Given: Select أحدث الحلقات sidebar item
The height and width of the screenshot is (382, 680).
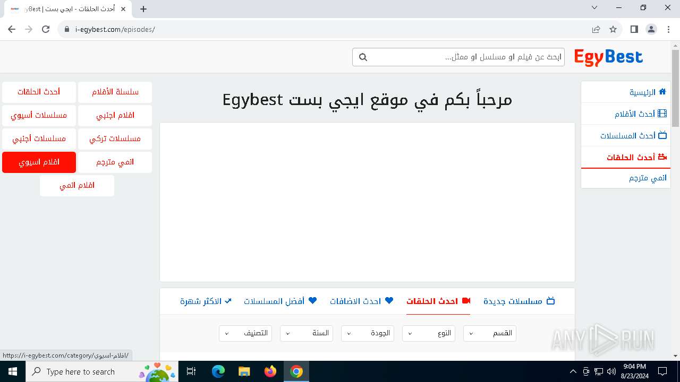Looking at the screenshot, I should 626,158.
